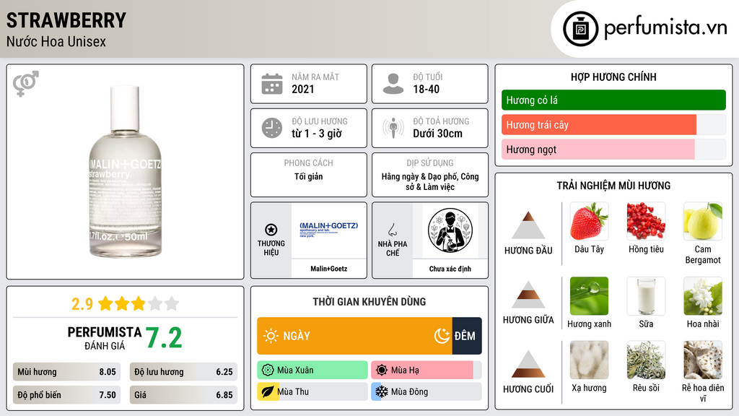Click the longevity value từ 1 - 3 giờ
The height and width of the screenshot is (416, 739).
[x=317, y=134]
